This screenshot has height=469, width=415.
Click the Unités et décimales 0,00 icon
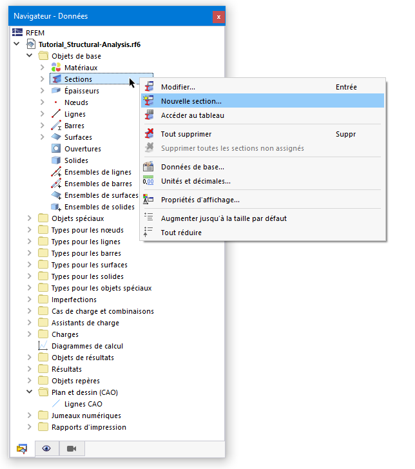pos(148,180)
